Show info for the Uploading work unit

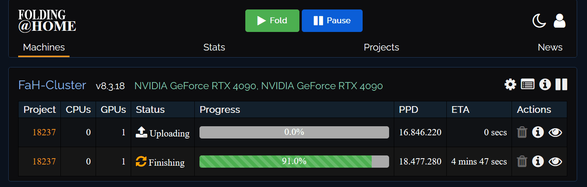[538, 132]
